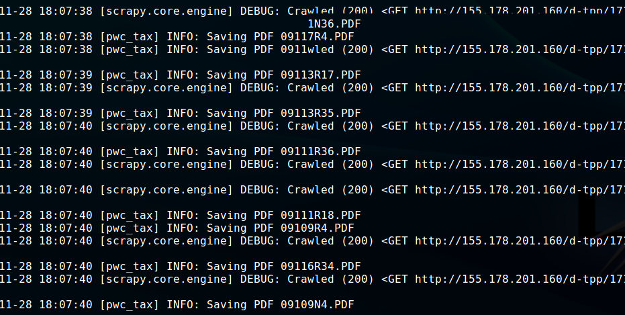Click the DEBUG label on the 18:07:39 line
625x315 pixels.
[x=260, y=88]
